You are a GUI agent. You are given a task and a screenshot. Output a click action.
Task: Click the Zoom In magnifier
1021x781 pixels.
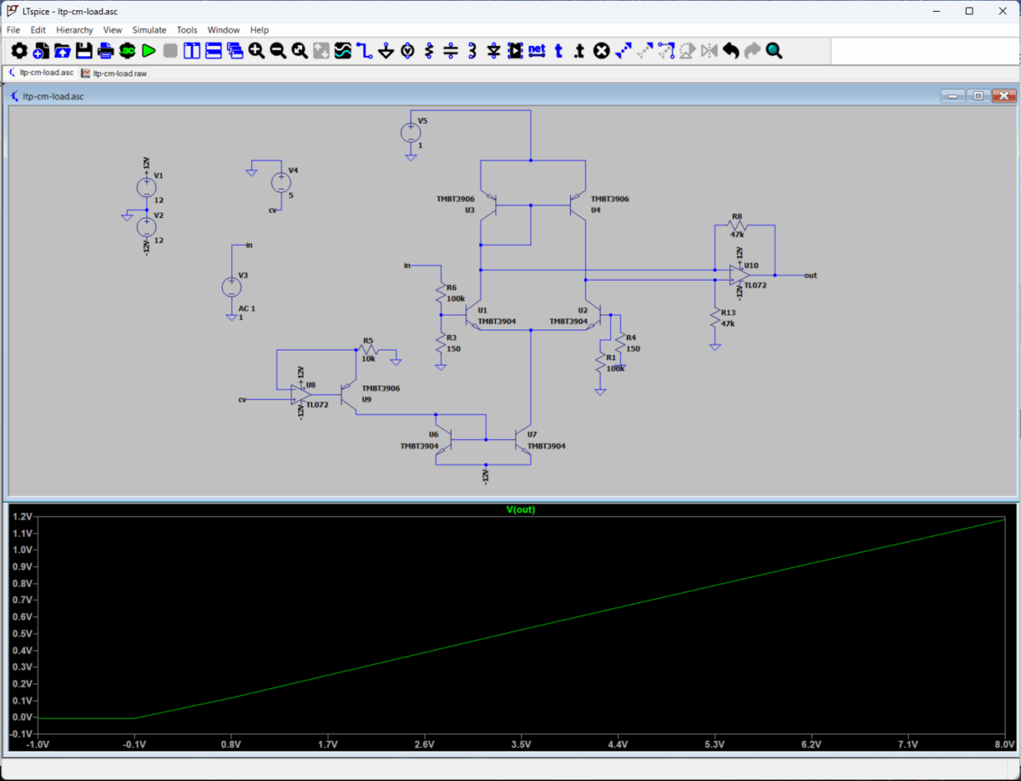click(256, 51)
